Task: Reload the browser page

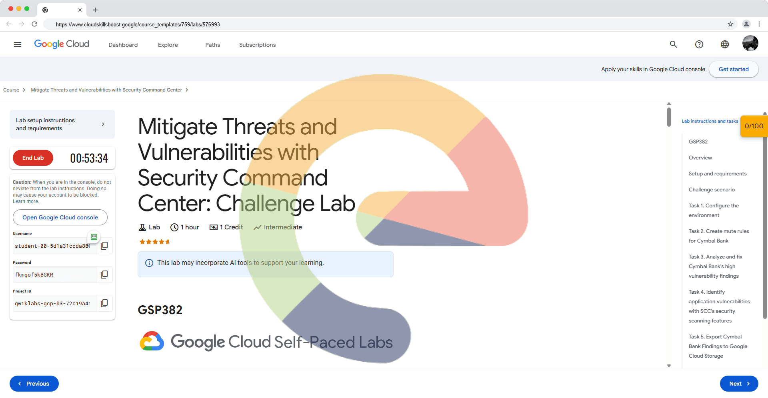Action: pyautogui.click(x=34, y=24)
